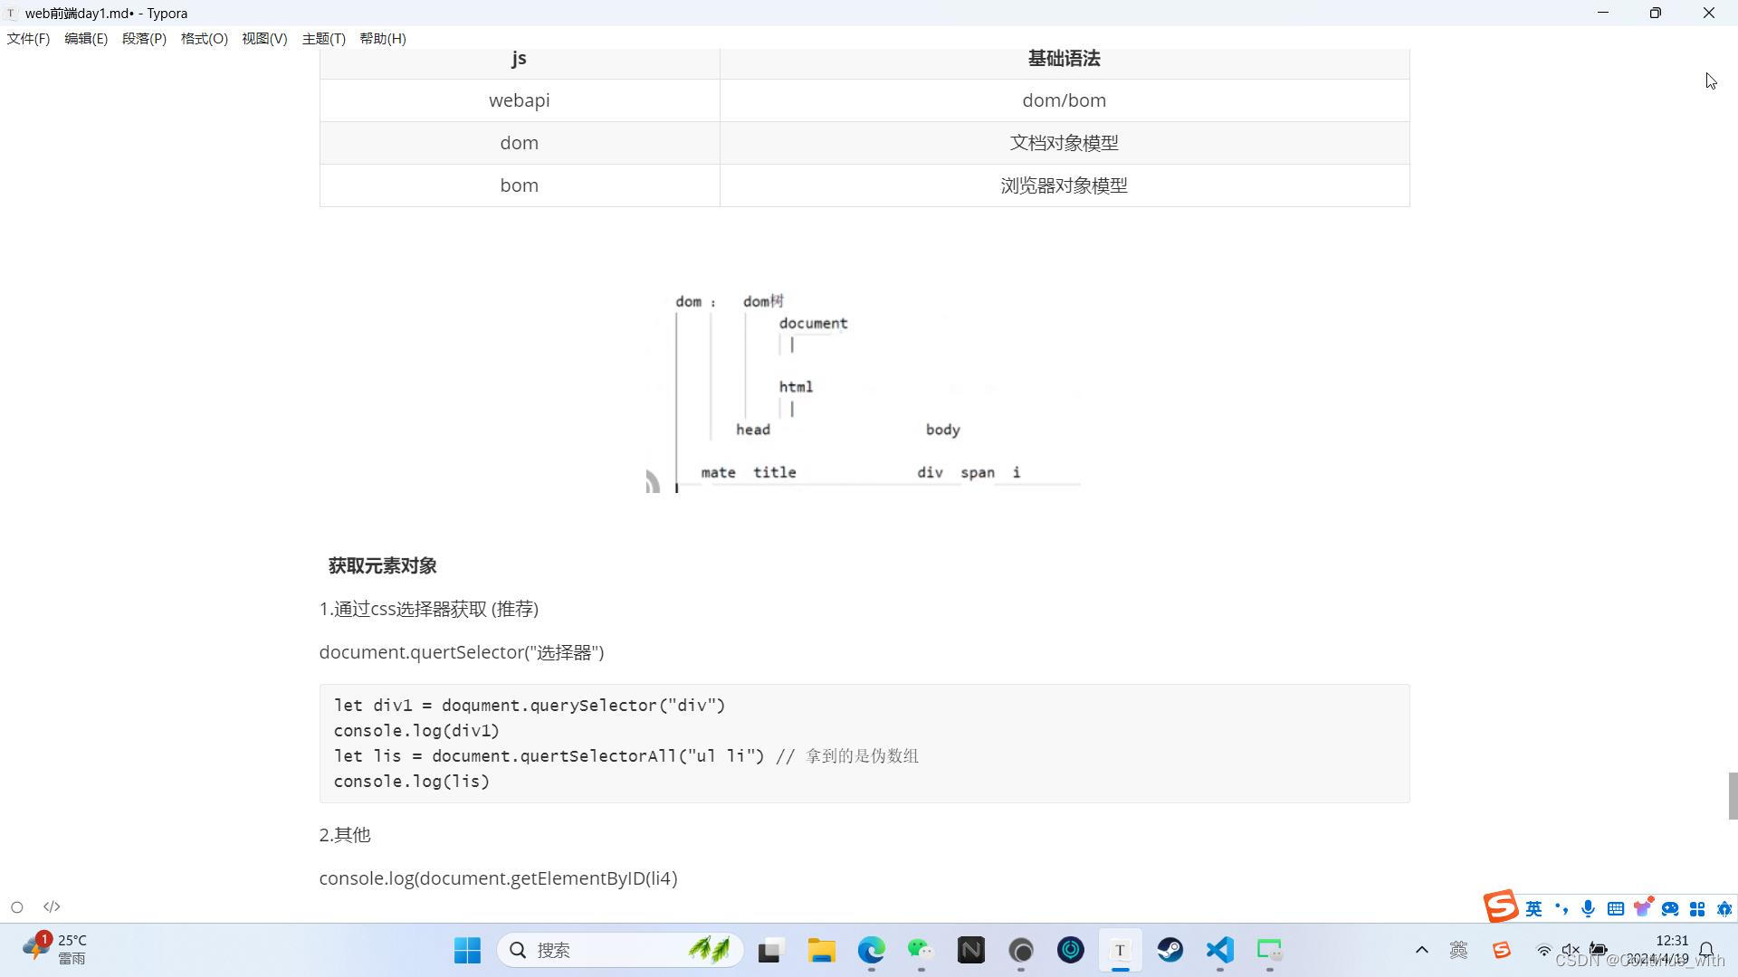This screenshot has height=977, width=1738.
Task: Click Sogou punctuation toggle icon
Action: pos(1561,909)
